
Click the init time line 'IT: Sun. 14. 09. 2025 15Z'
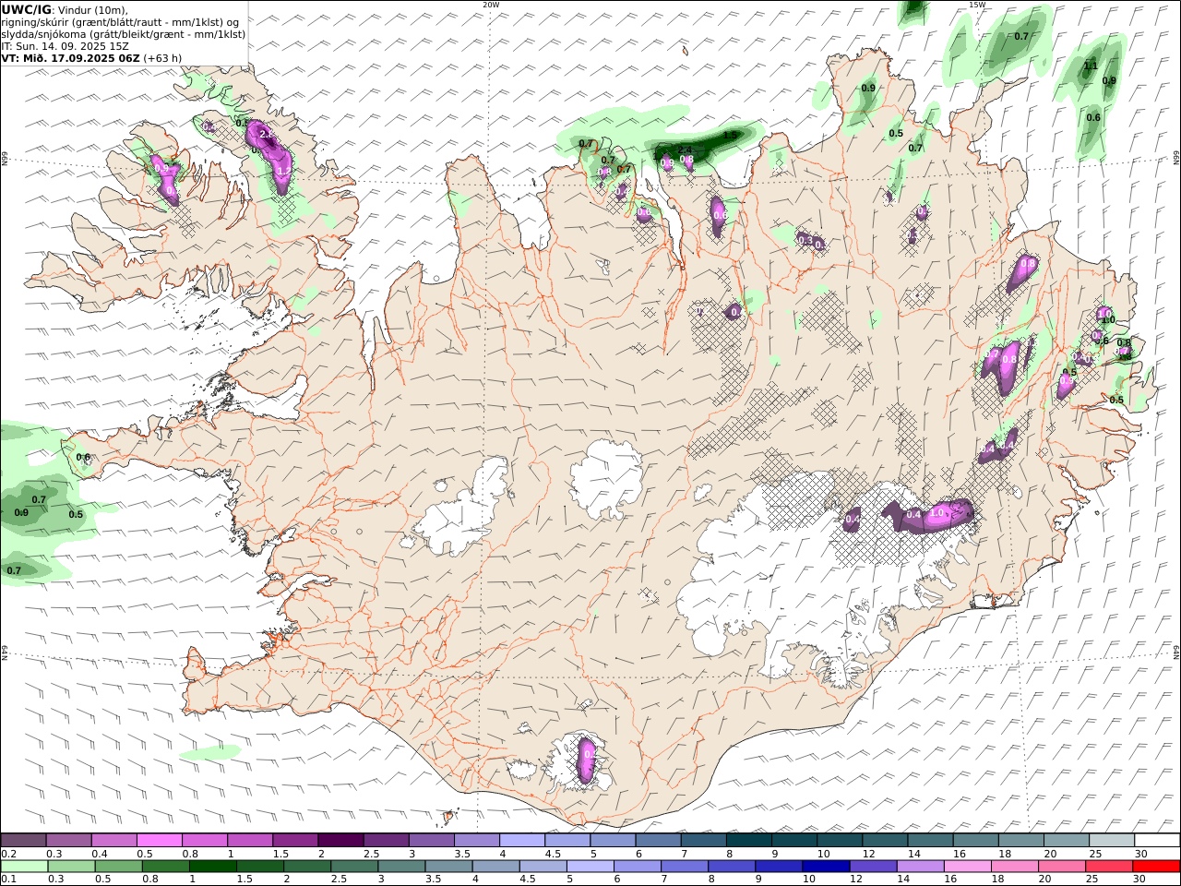coord(66,45)
